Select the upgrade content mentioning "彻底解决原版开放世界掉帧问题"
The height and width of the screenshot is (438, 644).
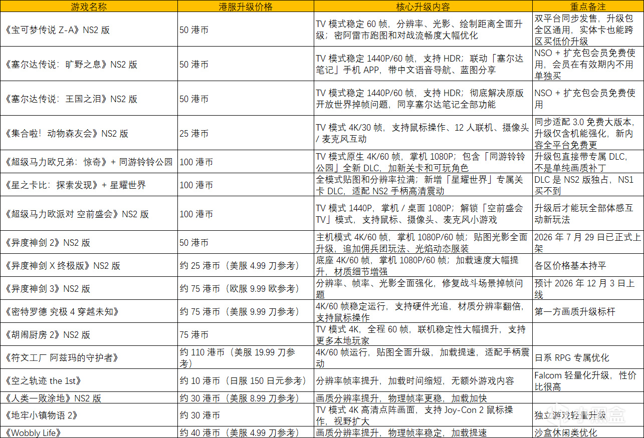[x=423, y=99]
